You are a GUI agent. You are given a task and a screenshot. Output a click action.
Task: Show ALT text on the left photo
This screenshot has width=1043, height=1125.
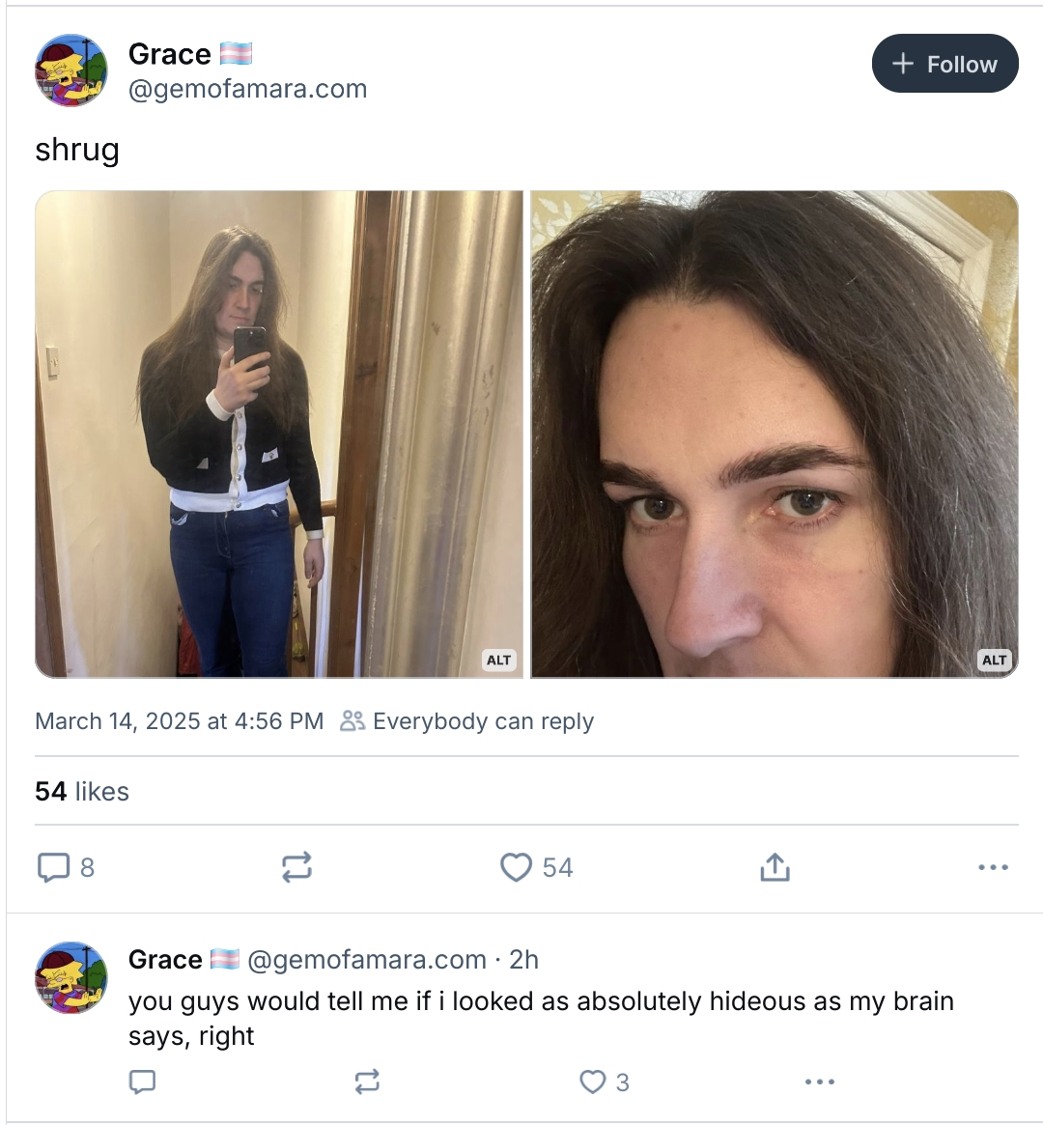click(498, 661)
